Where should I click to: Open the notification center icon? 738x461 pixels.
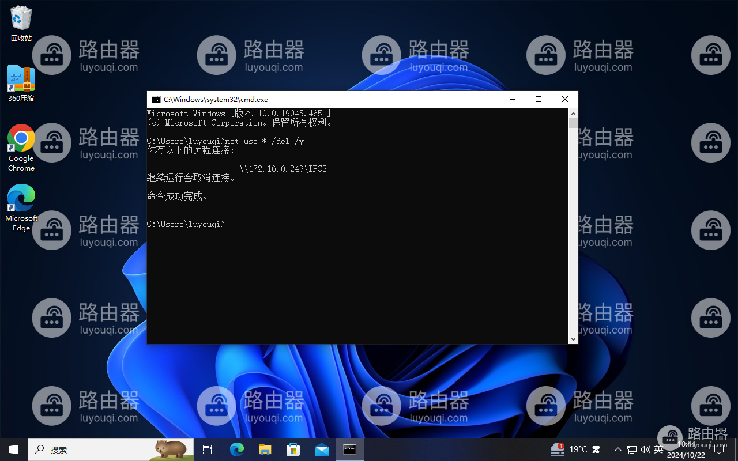(719, 449)
